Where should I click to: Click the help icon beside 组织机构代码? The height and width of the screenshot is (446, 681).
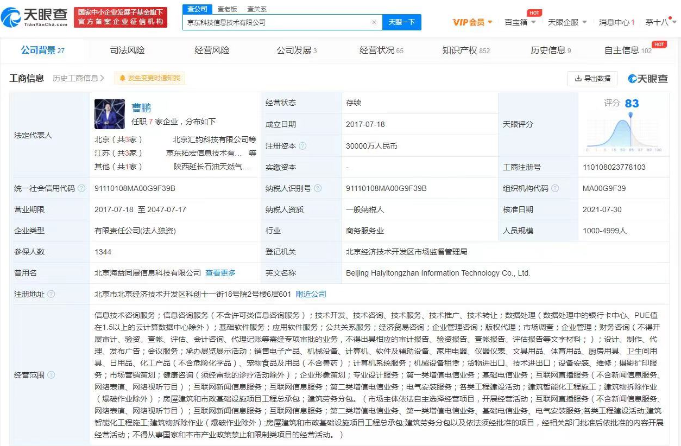555,188
